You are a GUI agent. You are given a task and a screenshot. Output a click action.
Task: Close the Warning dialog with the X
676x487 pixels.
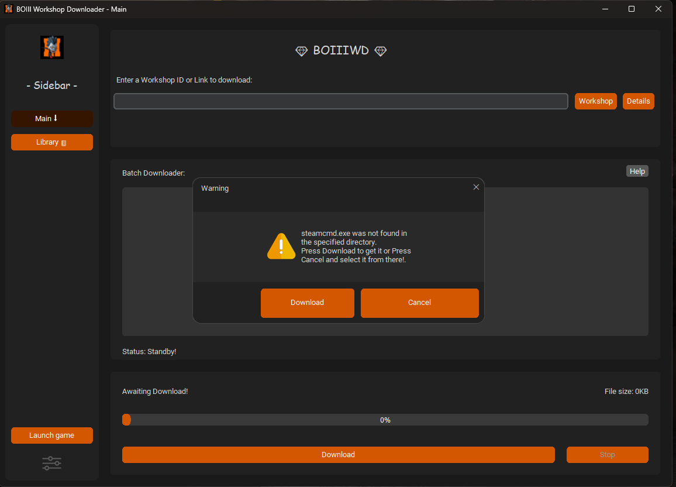point(476,187)
